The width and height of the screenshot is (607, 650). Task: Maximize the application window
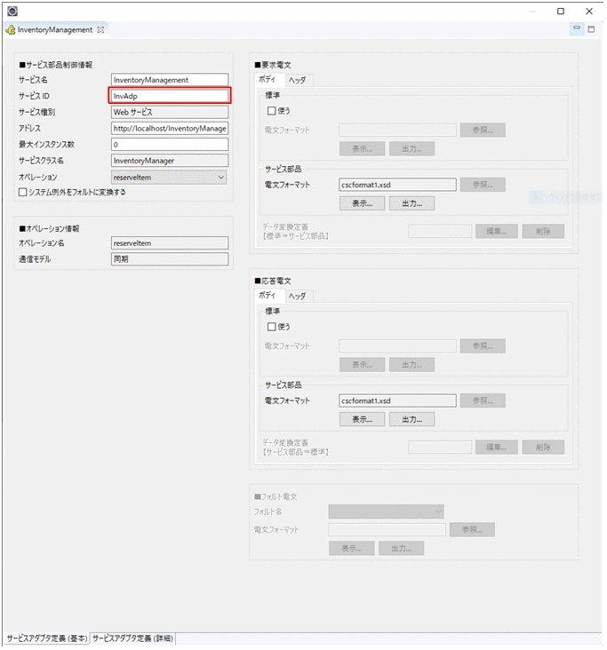tap(561, 12)
